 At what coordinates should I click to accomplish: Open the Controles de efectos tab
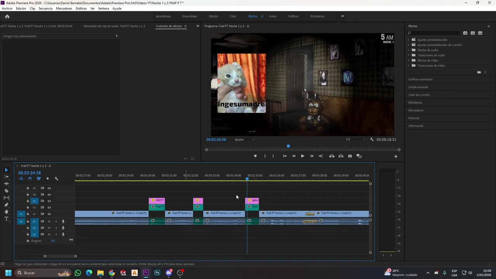point(169,26)
